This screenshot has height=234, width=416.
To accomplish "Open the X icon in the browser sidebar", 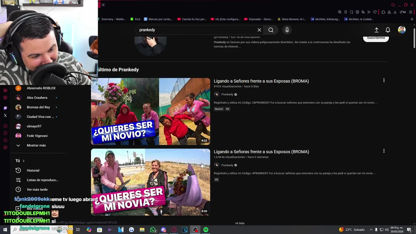I will click(5, 115).
